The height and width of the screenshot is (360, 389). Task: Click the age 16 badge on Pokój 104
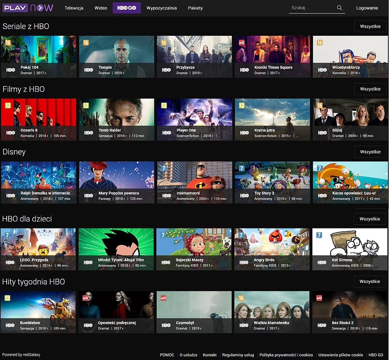pyautogui.click(x=8, y=42)
